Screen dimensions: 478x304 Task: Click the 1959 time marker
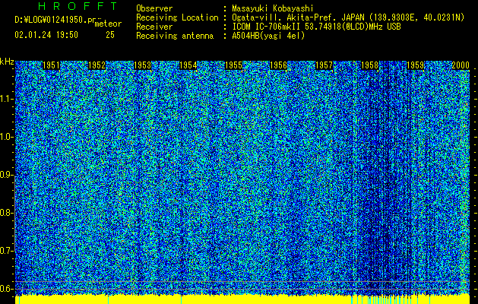415,65
